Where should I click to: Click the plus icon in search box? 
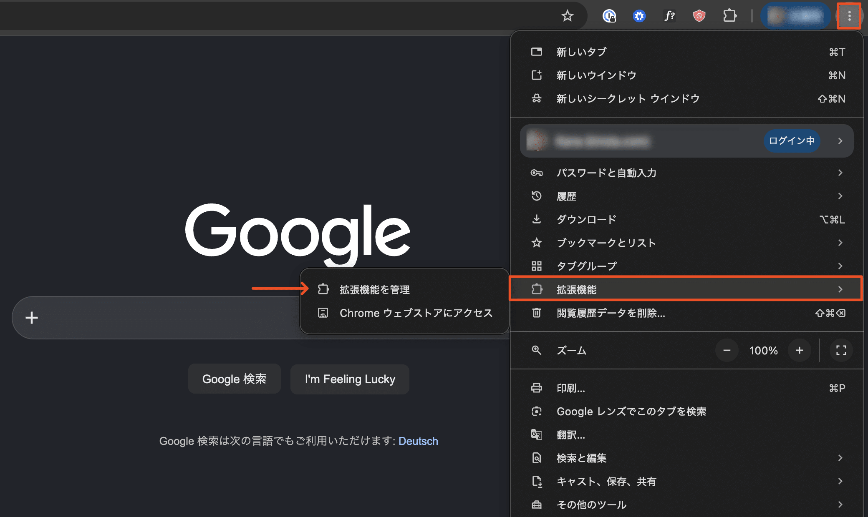pyautogui.click(x=32, y=318)
